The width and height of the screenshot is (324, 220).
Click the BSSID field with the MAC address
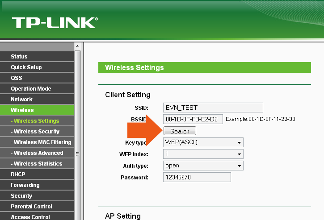(193, 119)
